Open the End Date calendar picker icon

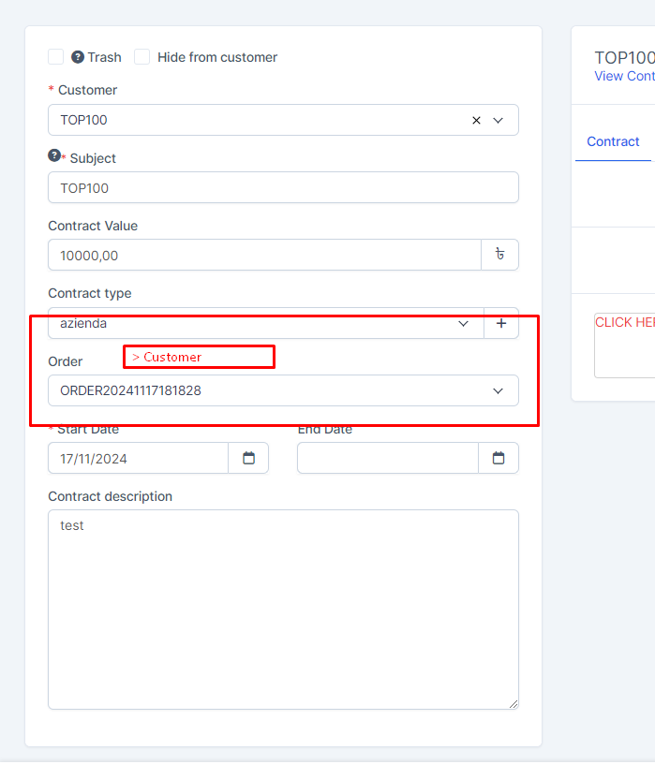499,458
